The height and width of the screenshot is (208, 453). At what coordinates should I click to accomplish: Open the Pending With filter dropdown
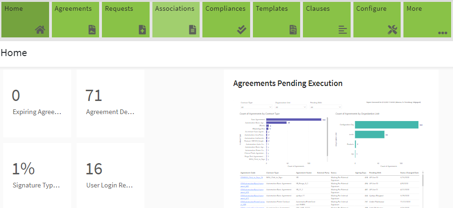tap(325, 107)
